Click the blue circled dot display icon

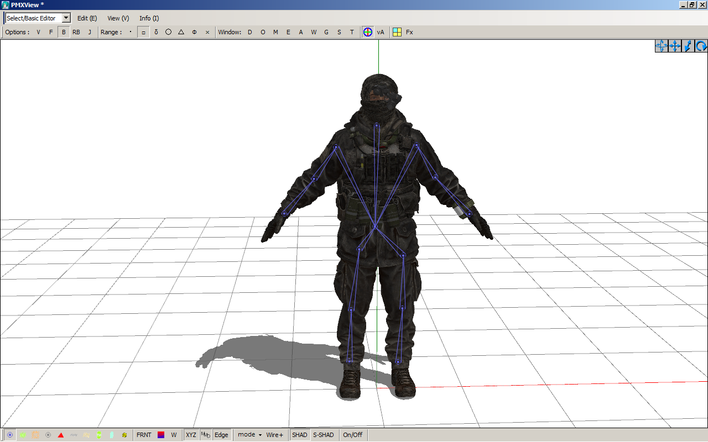[10, 435]
